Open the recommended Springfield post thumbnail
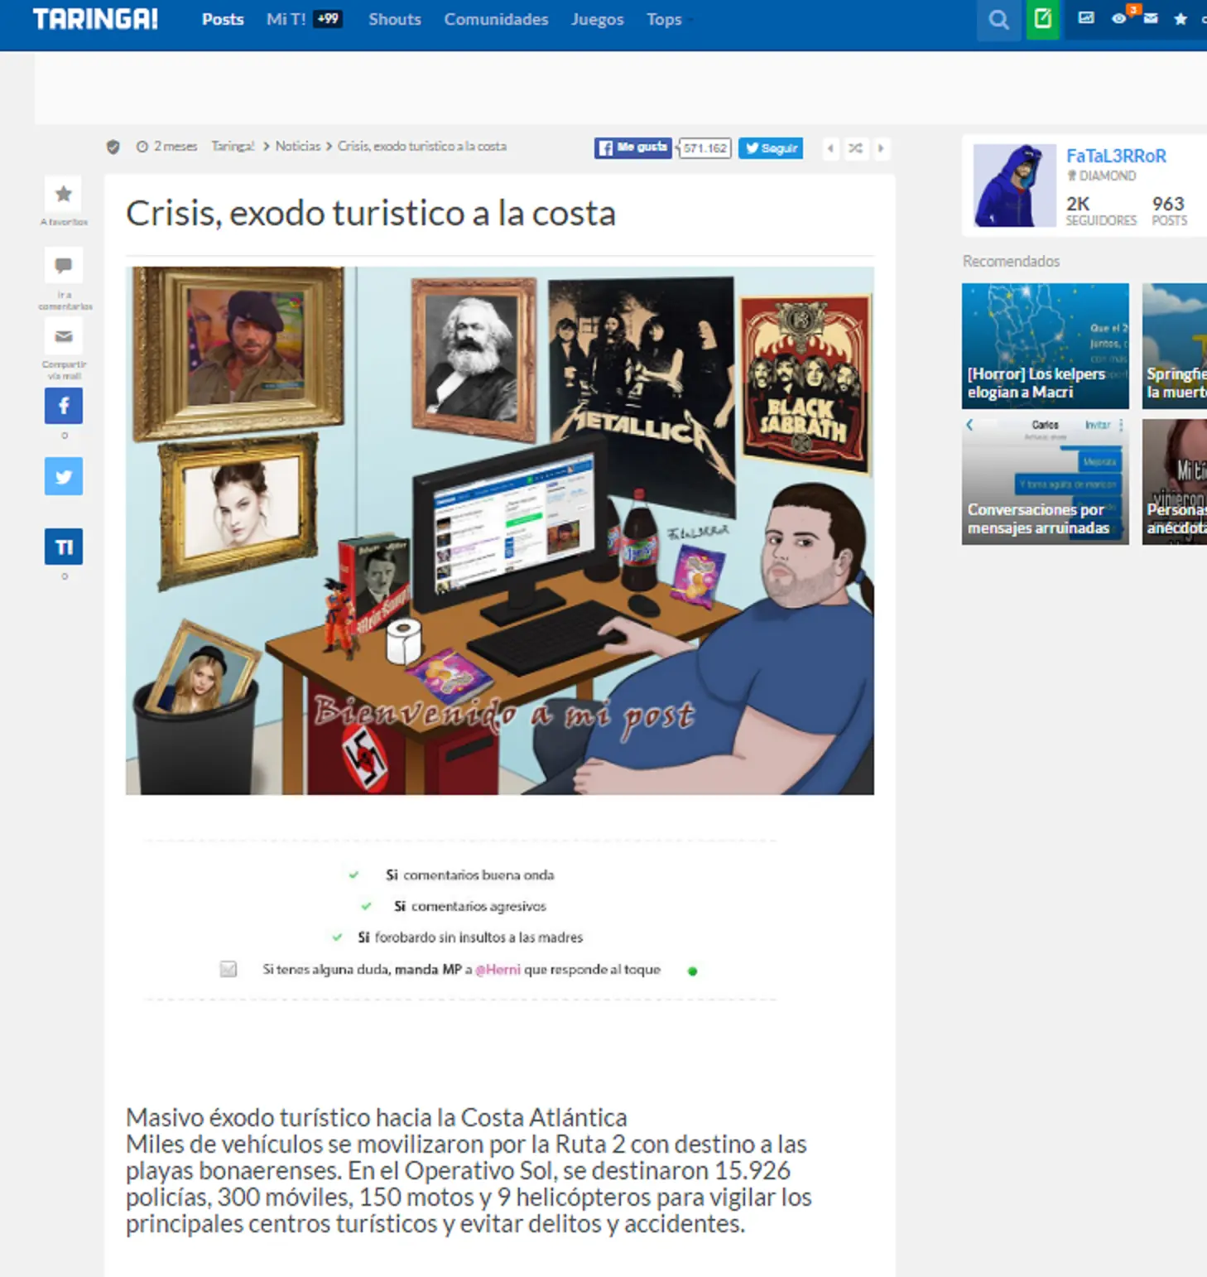This screenshot has width=1207, height=1277. (x=1175, y=346)
